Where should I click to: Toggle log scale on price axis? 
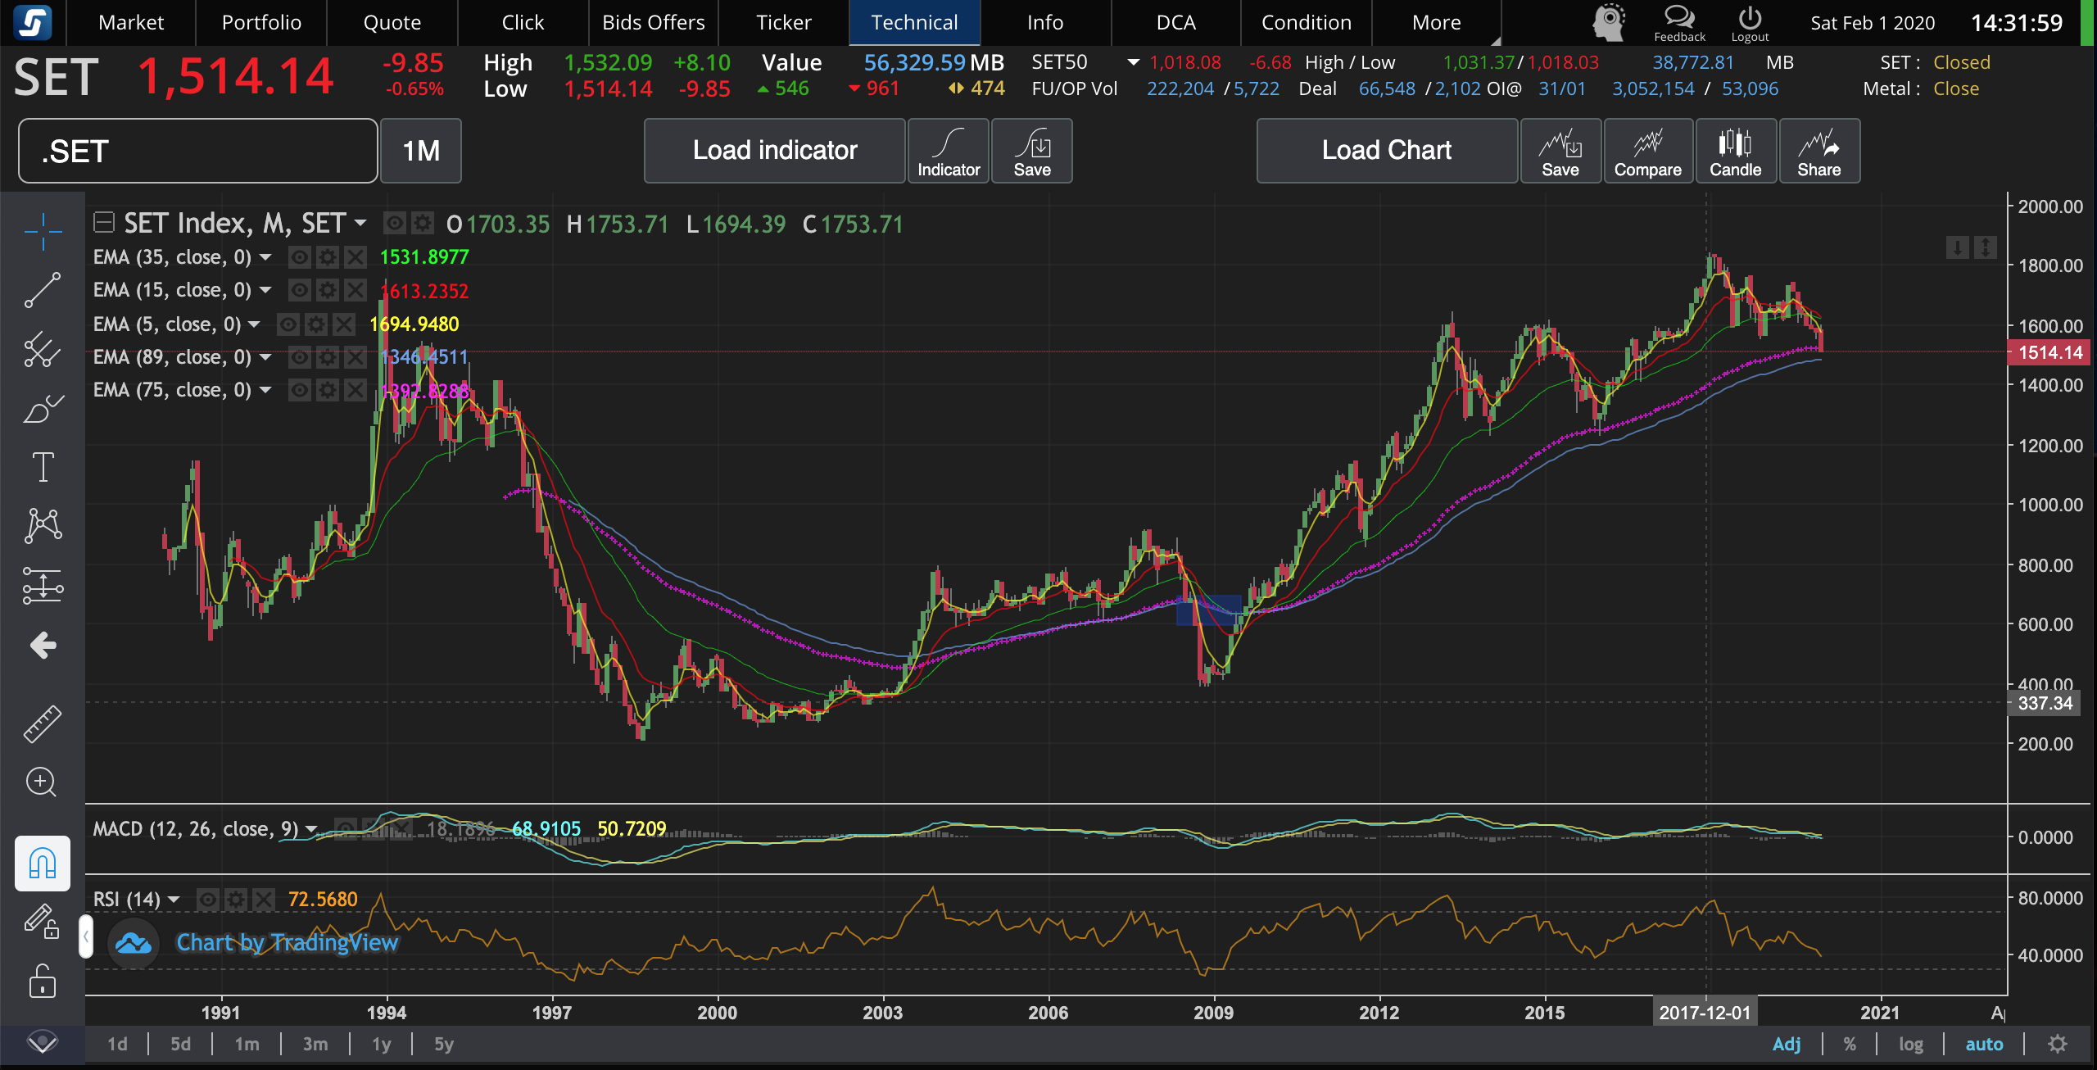click(x=1910, y=1044)
